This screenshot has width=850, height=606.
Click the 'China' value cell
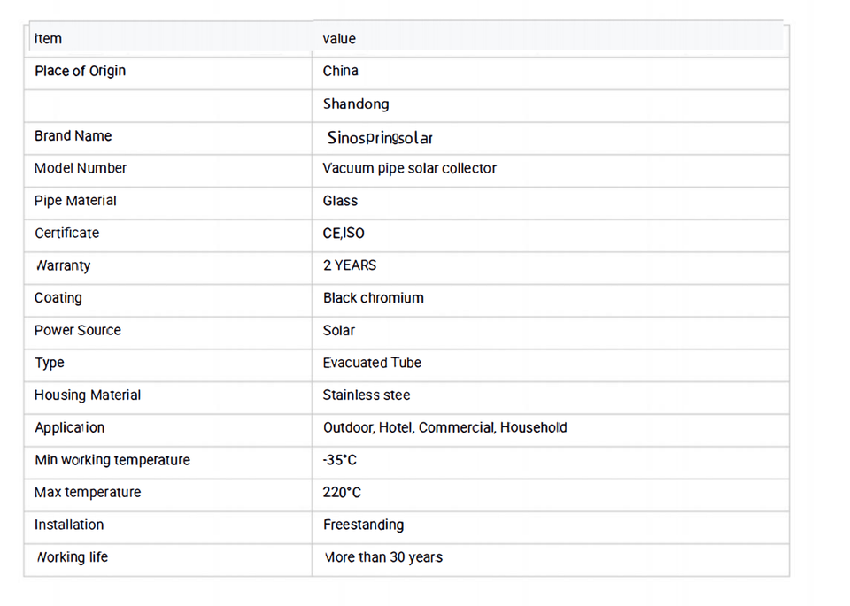340,71
